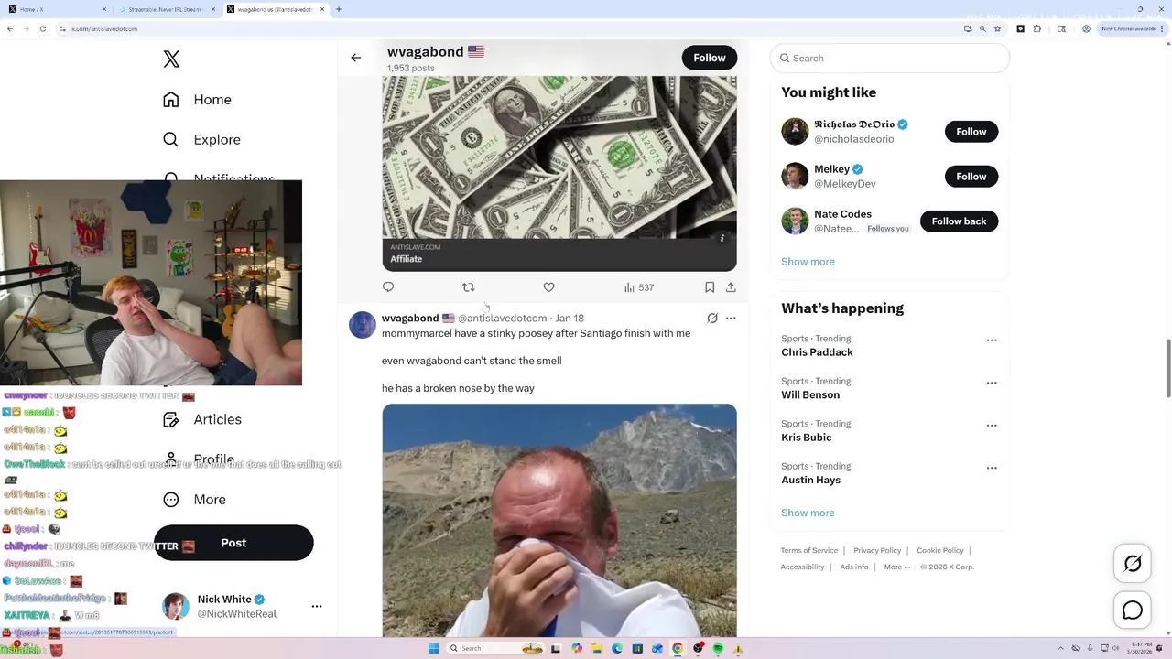1172x659 pixels.
Task: Go back using the arrow icon
Action: tap(356, 58)
